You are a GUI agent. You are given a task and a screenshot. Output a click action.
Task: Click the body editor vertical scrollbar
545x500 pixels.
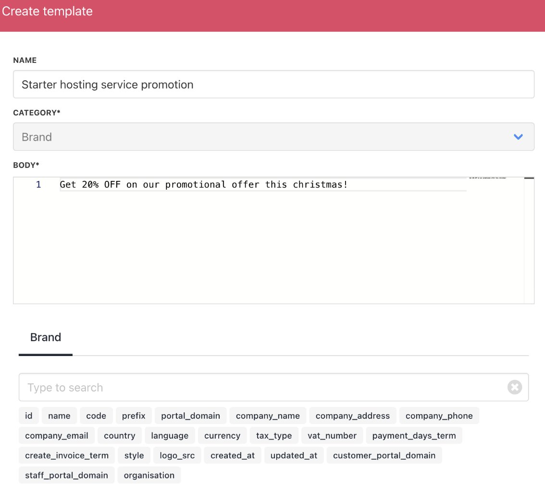(529, 240)
